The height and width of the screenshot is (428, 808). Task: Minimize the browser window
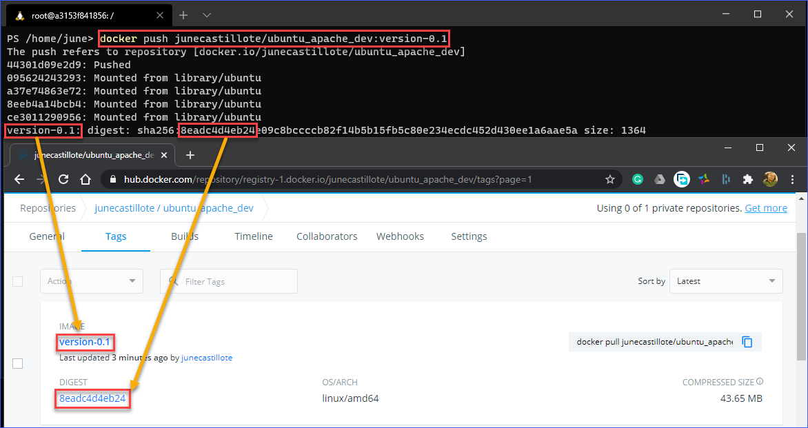727,147
